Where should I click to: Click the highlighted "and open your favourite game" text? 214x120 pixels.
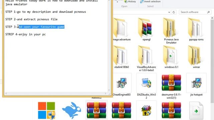pyautogui.click(x=41, y=27)
